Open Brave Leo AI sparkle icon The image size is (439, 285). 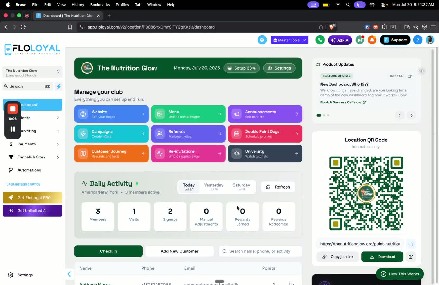416,27
